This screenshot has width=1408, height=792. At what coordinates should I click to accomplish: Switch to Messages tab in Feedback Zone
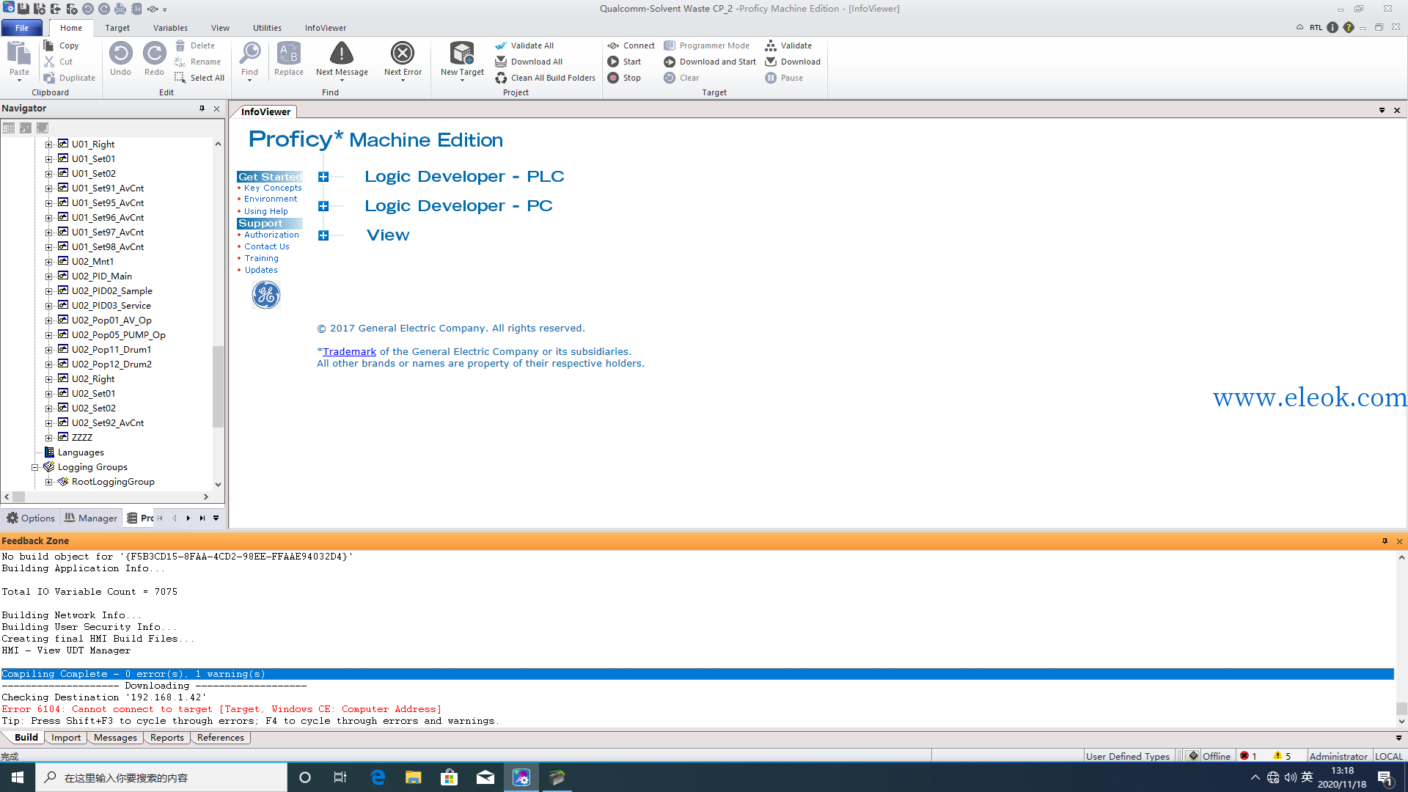click(115, 738)
